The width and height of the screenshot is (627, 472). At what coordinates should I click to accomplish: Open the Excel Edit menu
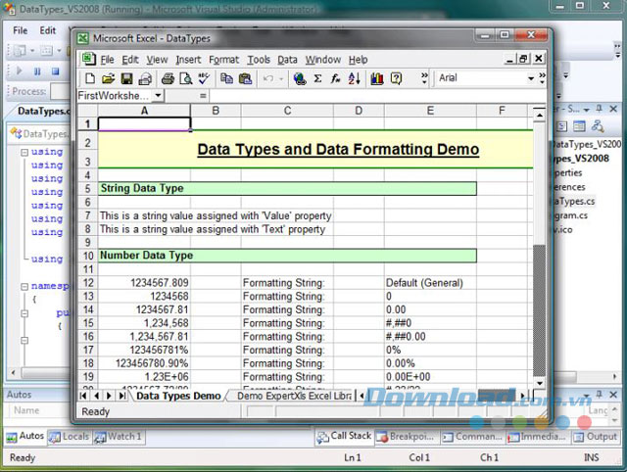click(130, 60)
